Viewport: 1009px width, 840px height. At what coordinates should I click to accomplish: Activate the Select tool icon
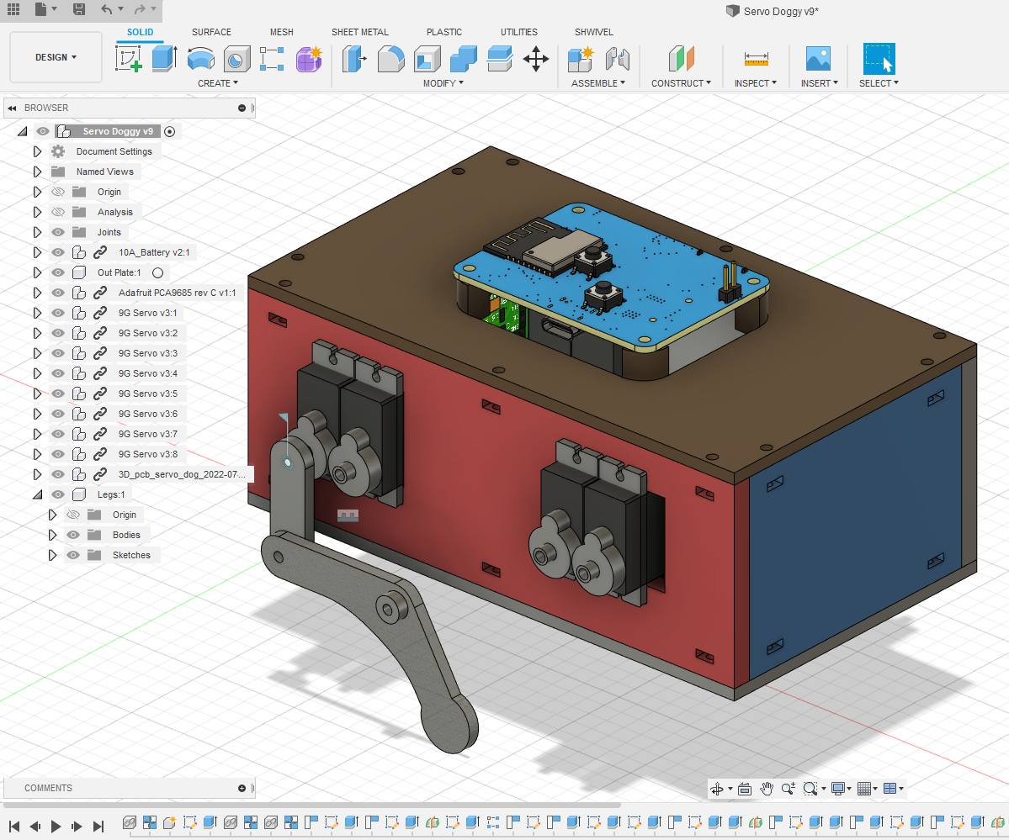click(879, 59)
